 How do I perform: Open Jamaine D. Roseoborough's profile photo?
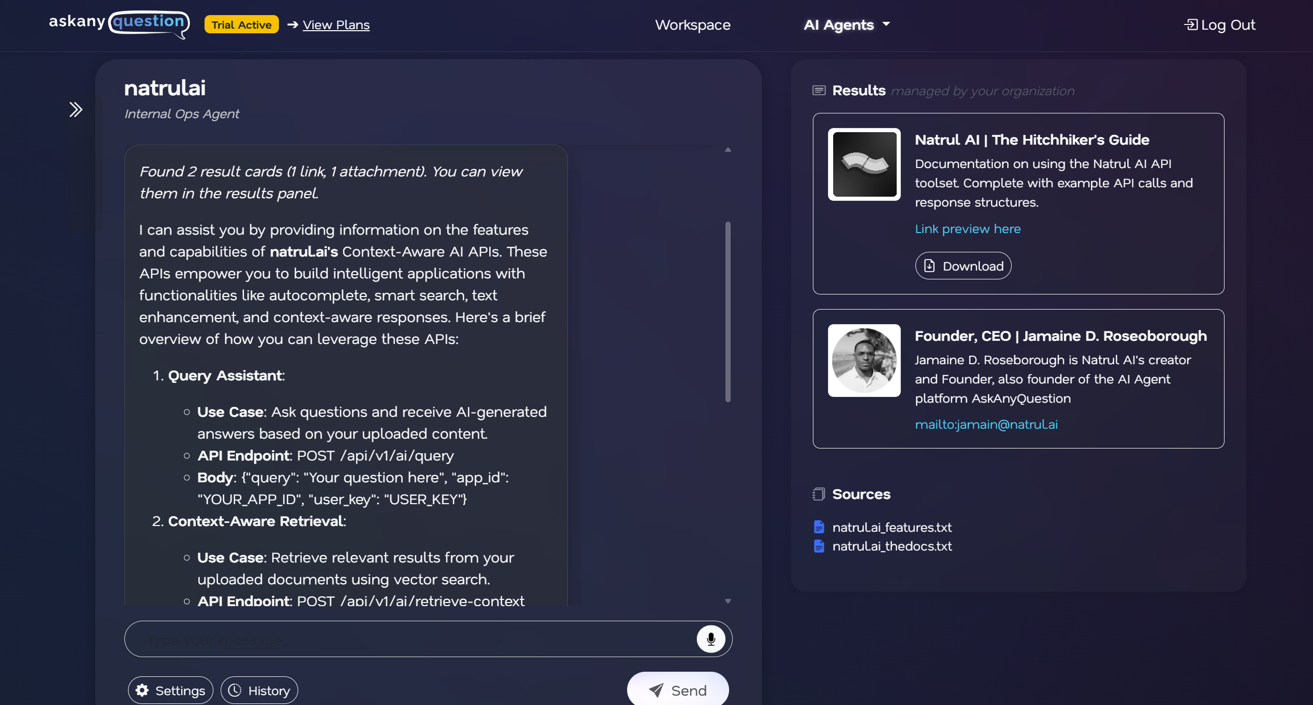(x=864, y=361)
